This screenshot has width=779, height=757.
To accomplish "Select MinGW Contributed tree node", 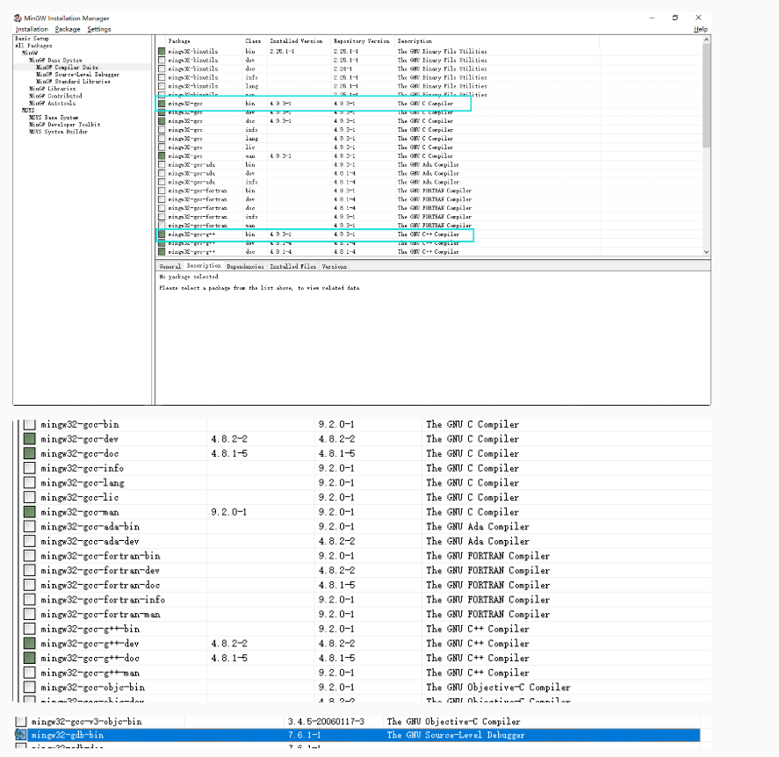I will pyautogui.click(x=55, y=96).
